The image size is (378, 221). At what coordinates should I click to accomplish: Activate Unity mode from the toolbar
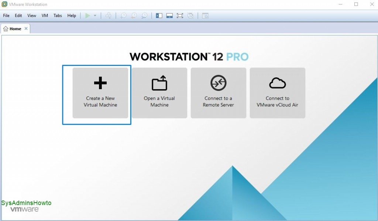tap(190, 15)
